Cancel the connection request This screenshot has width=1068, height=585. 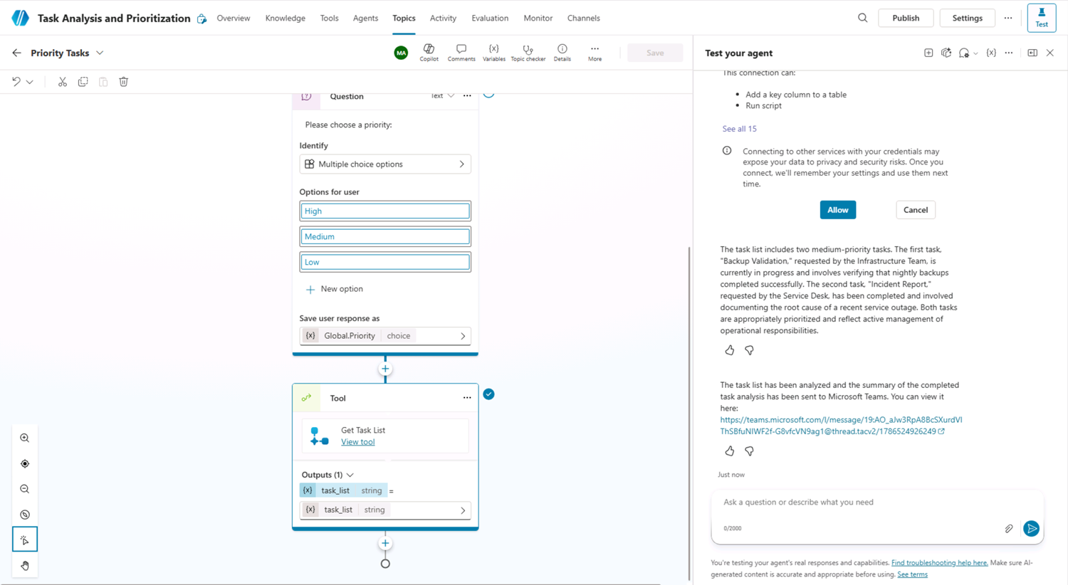[916, 210]
